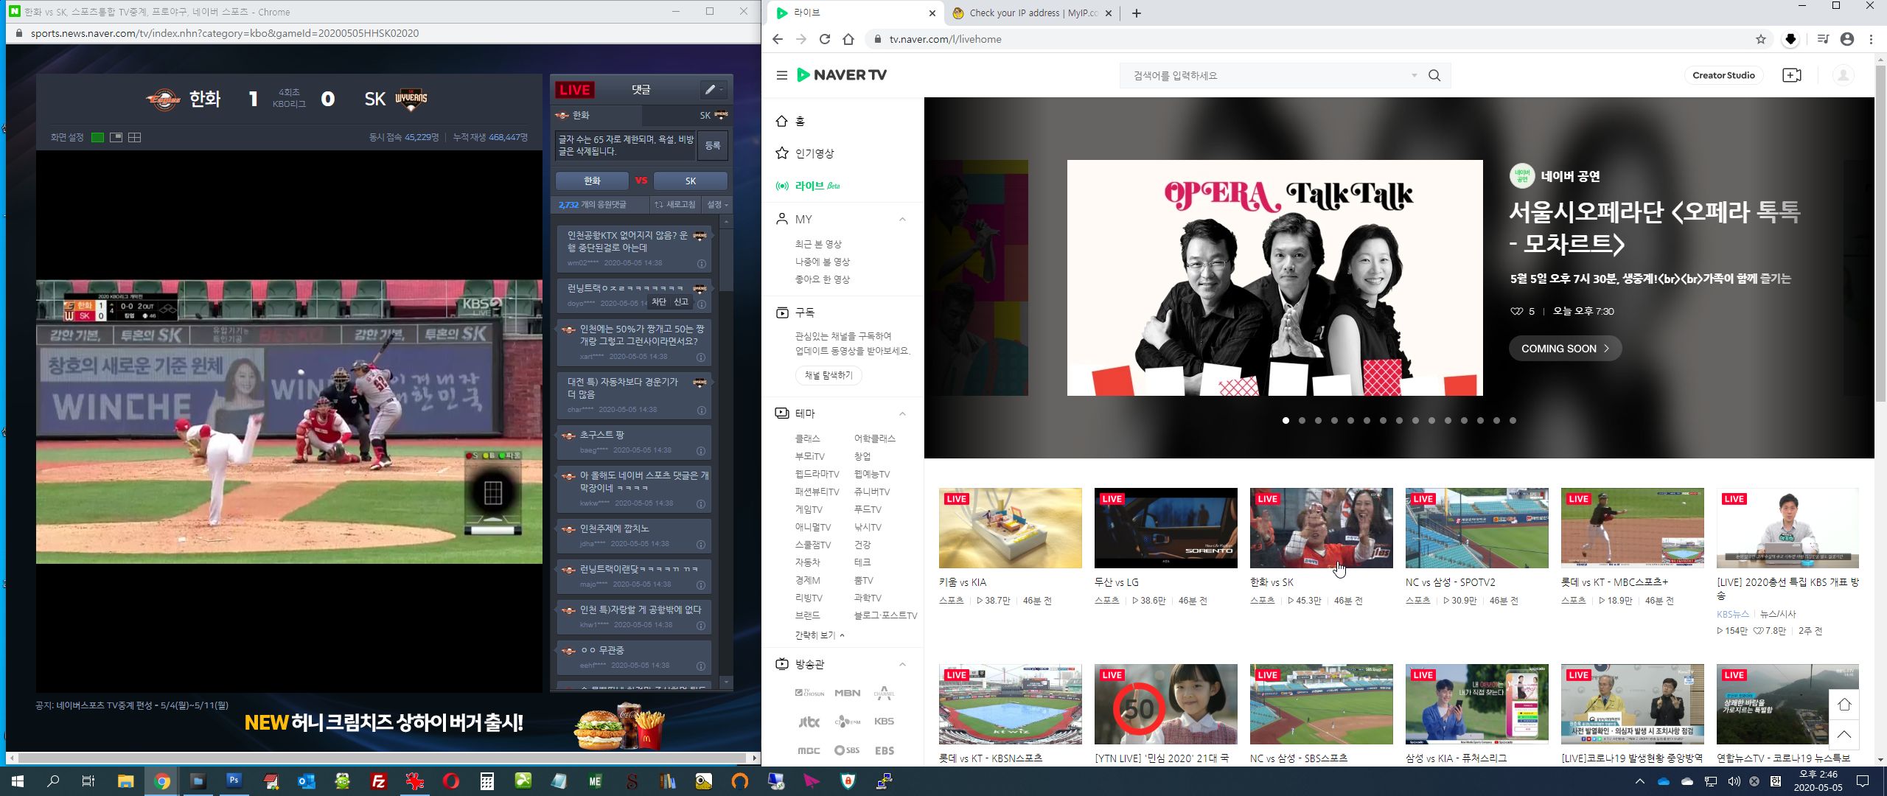Screen dimensions: 1887x796
Task: Switch to picture-in-picture screen layout
Action: (x=116, y=137)
